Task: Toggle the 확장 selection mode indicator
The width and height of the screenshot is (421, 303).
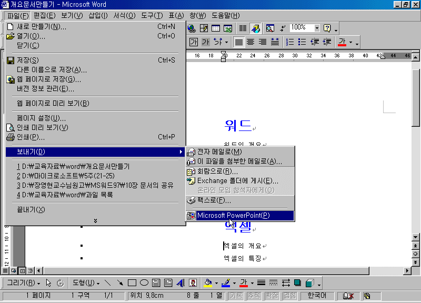Action: coord(272,296)
